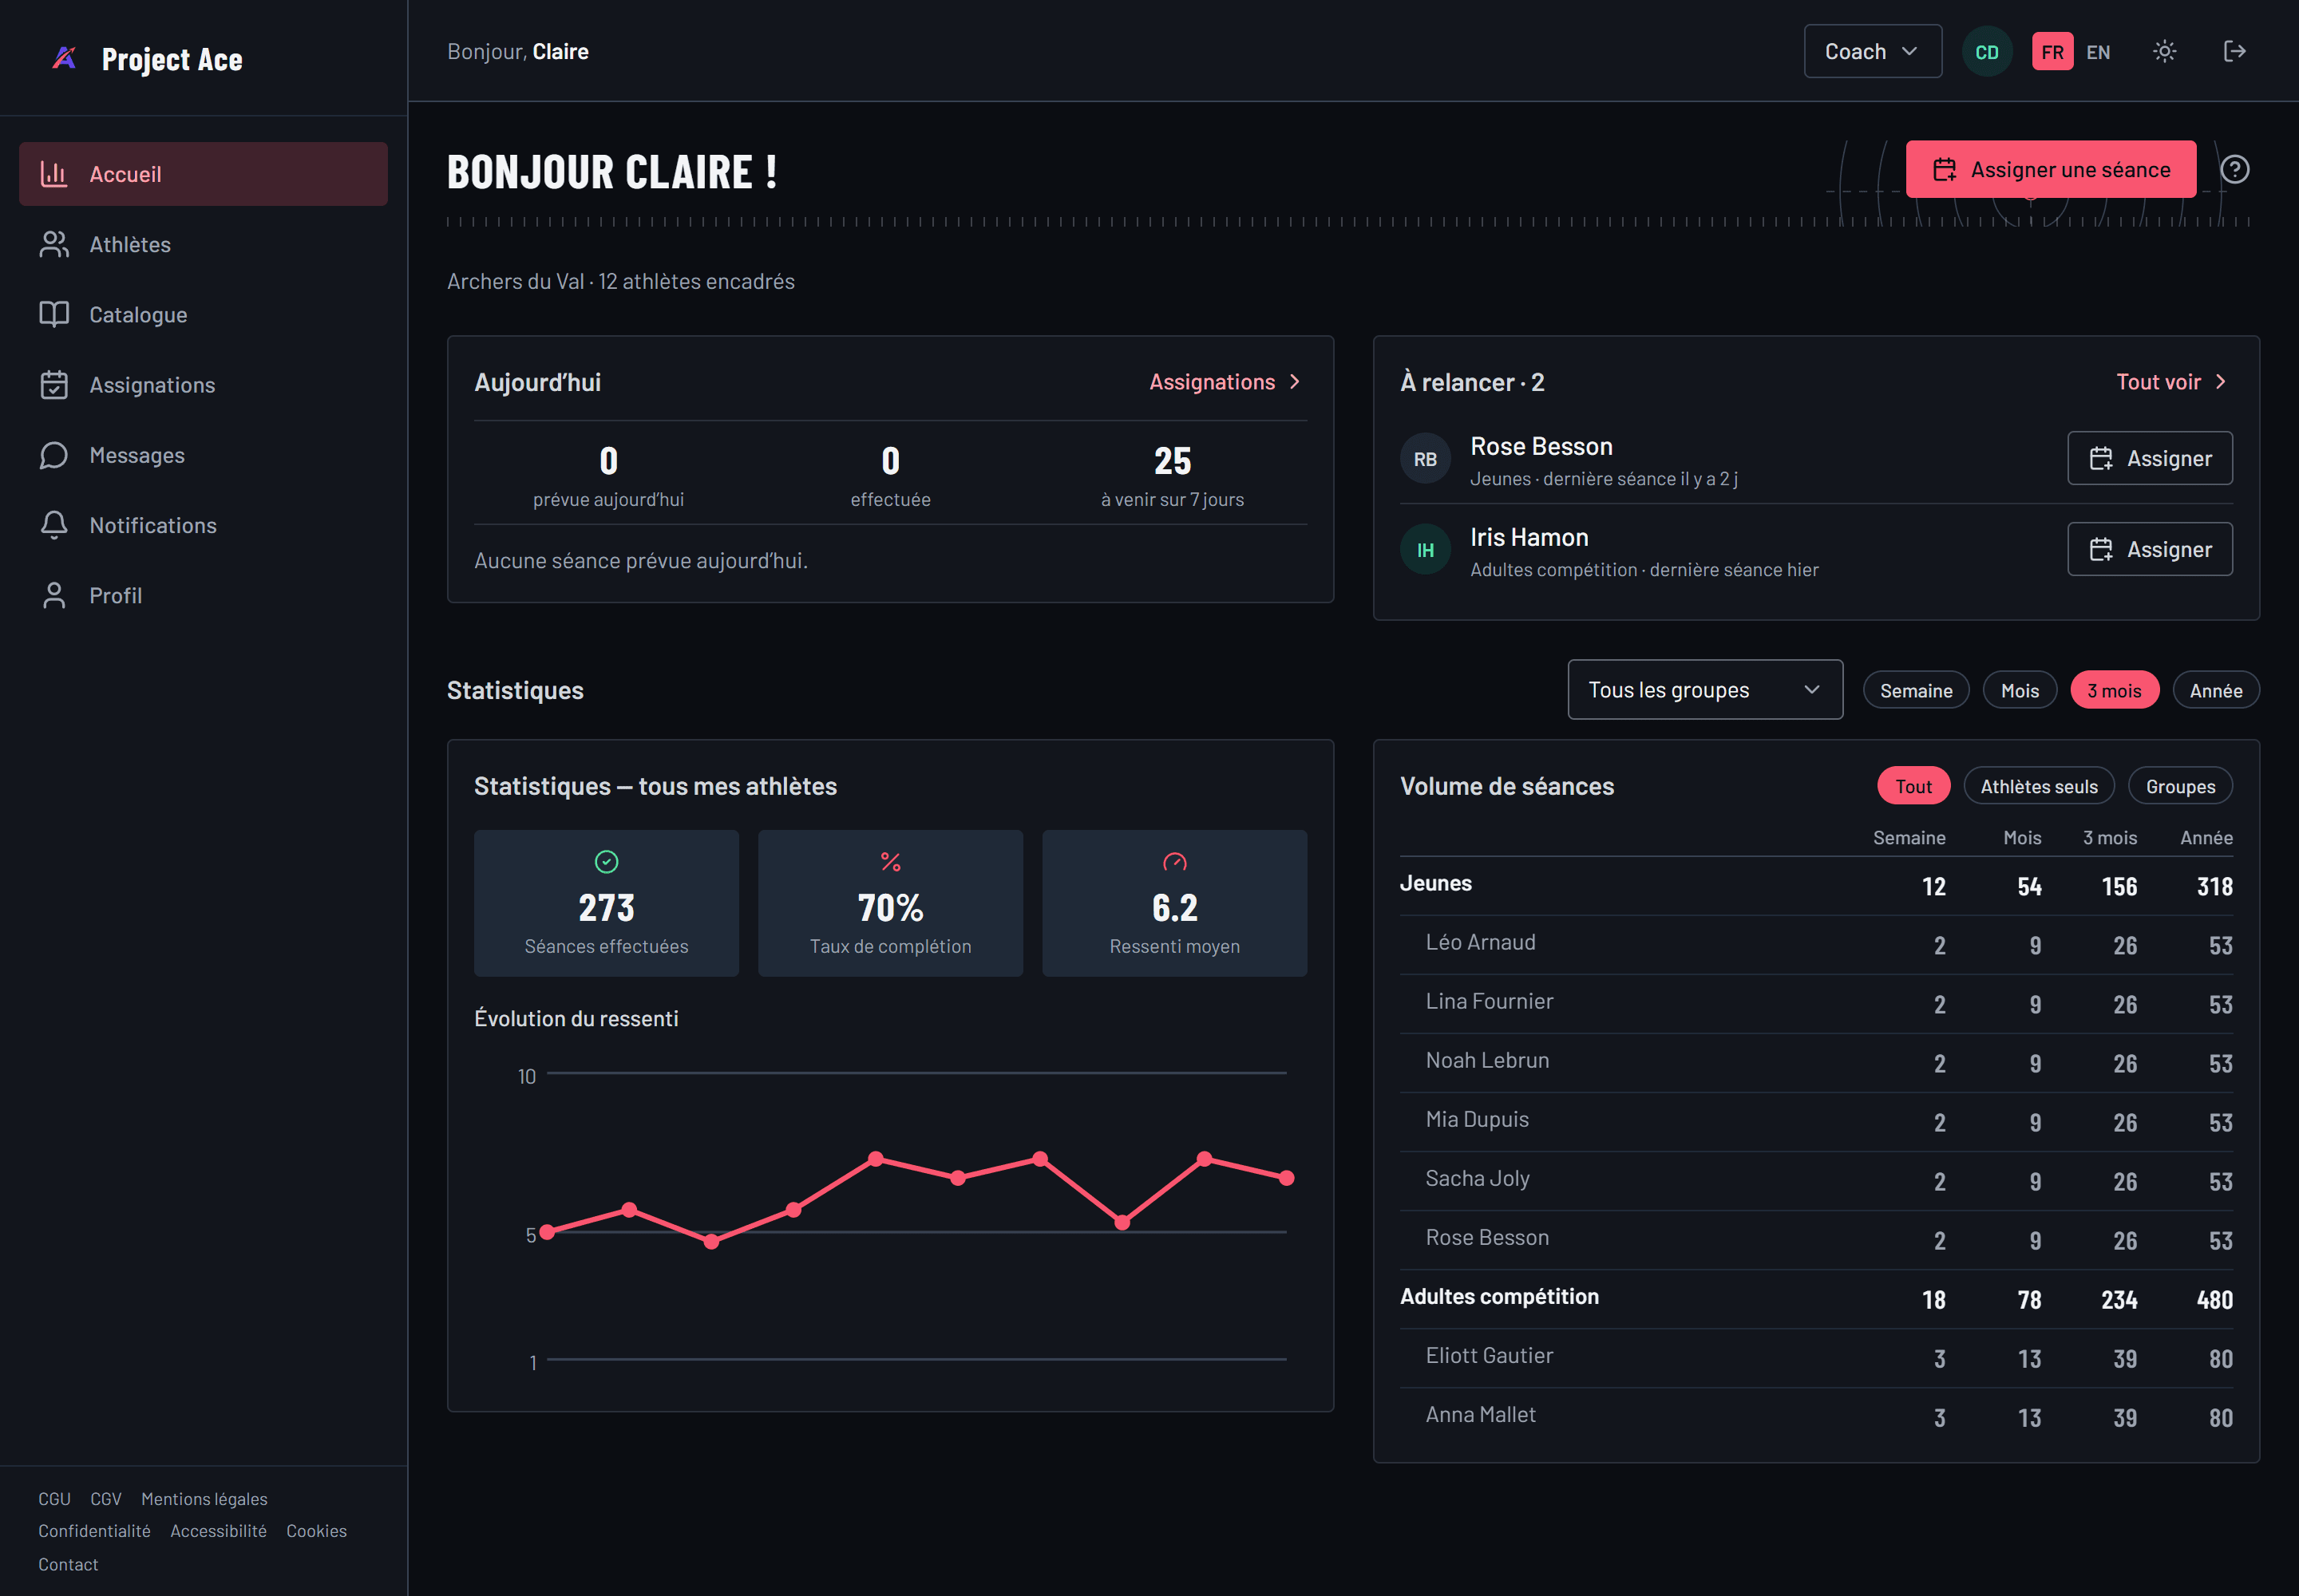The image size is (2299, 1596).
Task: Click Assigner for Iris Hamon
Action: coord(2149,549)
